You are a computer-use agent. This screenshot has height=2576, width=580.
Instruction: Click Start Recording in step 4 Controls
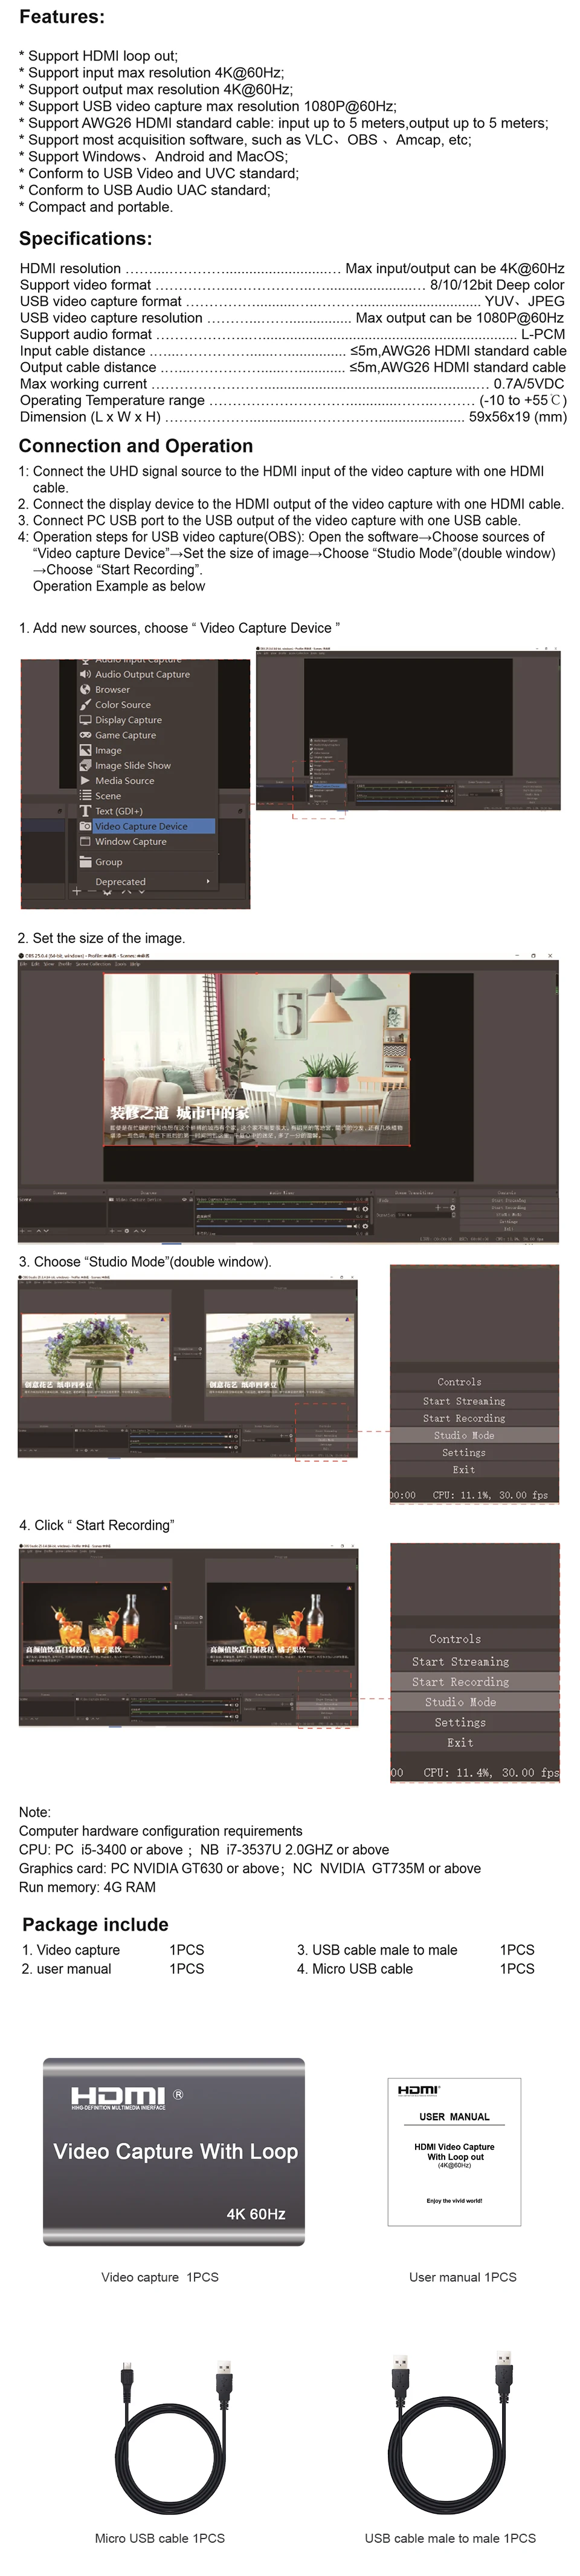[460, 1682]
